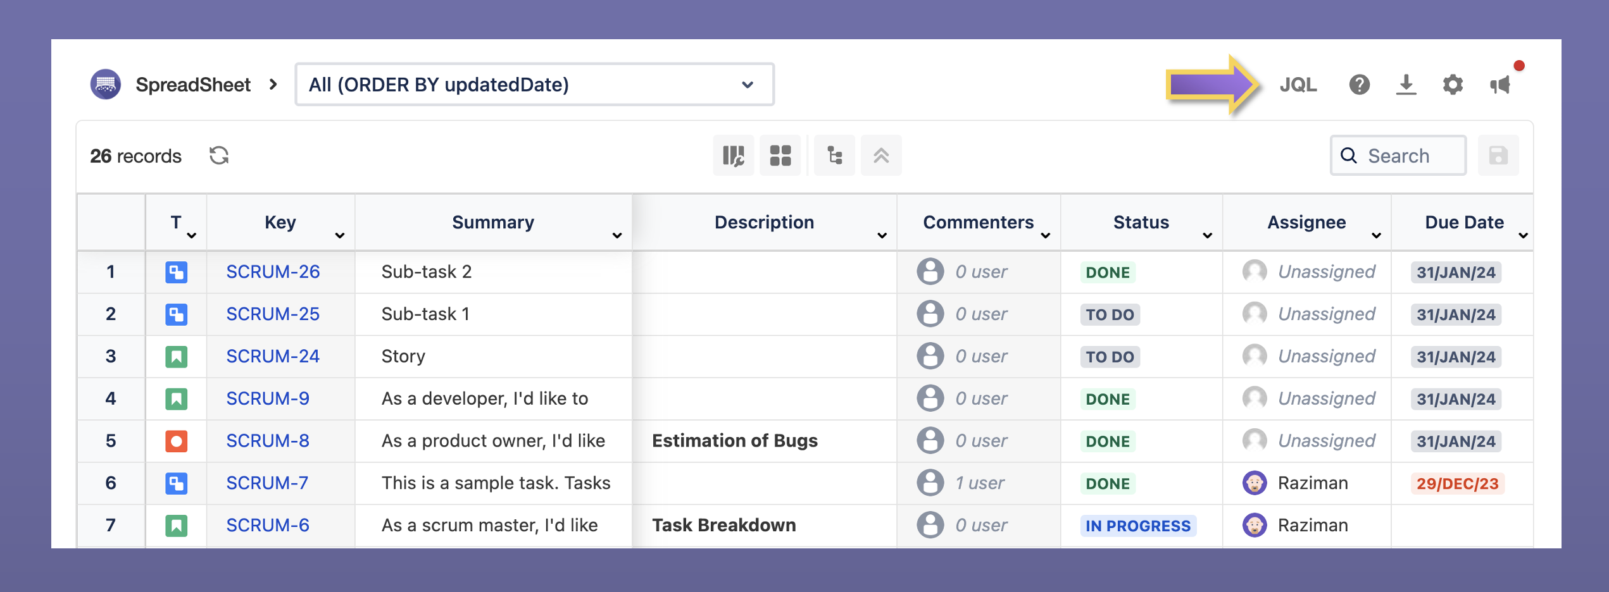Click the save filter icon
This screenshot has height=592, width=1609.
(x=1498, y=155)
